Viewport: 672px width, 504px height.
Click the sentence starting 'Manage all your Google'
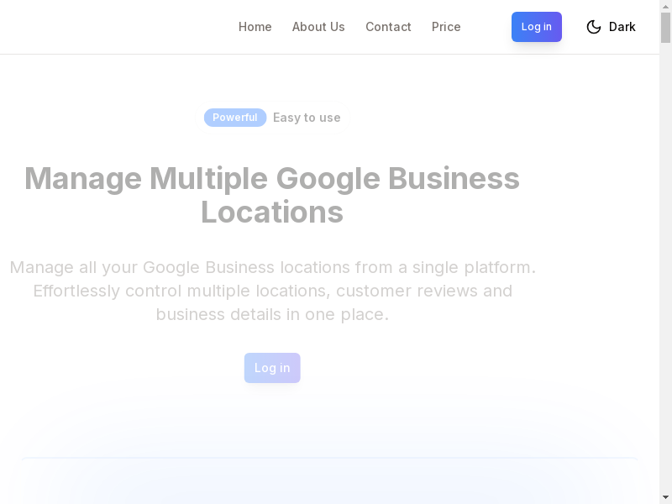click(272, 267)
